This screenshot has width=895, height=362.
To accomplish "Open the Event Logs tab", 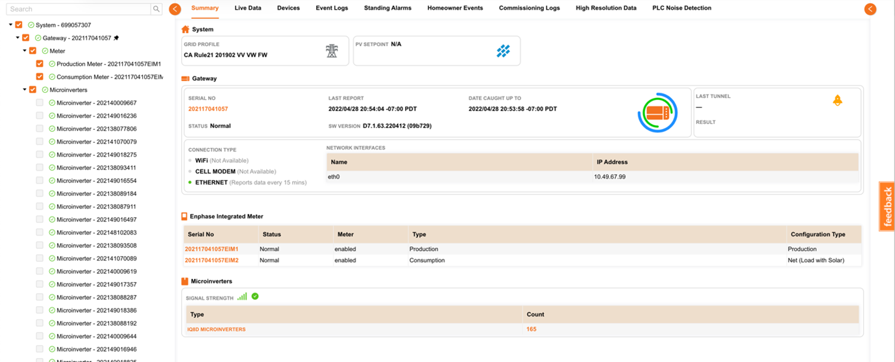I will (x=332, y=8).
